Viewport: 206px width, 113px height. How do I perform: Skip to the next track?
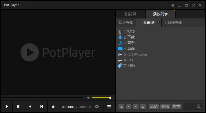click(42, 106)
